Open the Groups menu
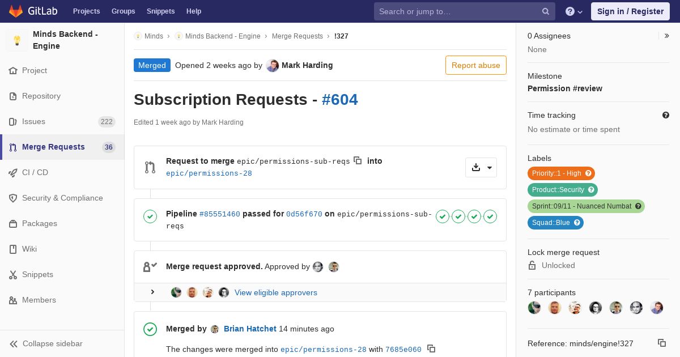This screenshot has height=357, width=680. click(x=123, y=11)
